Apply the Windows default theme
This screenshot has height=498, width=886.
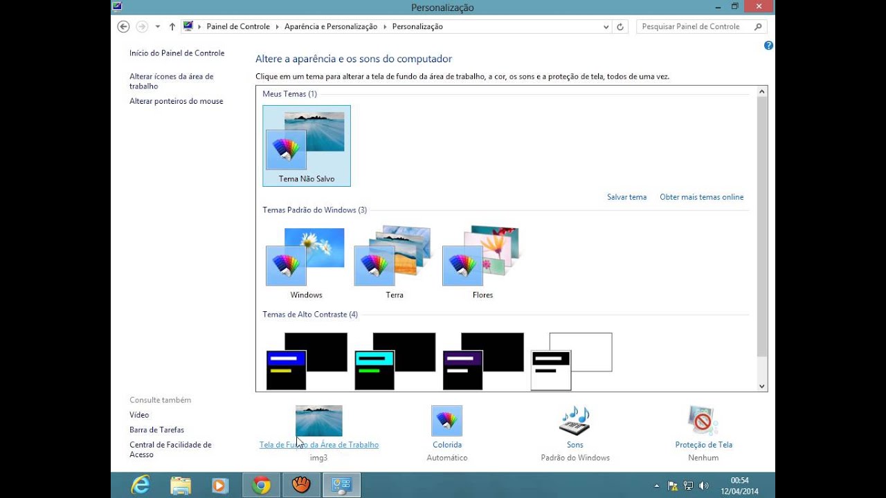pos(307,263)
